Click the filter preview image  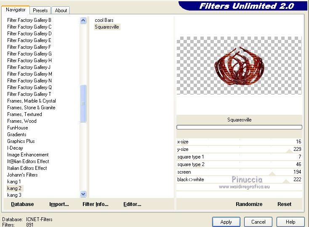[x=239, y=66]
